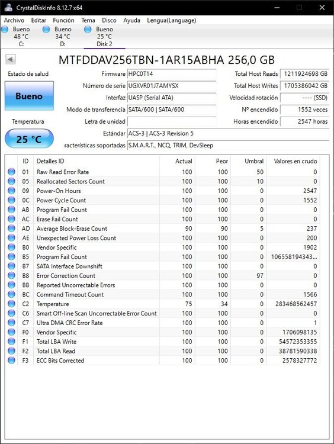Open the Tema menu

coord(88,20)
